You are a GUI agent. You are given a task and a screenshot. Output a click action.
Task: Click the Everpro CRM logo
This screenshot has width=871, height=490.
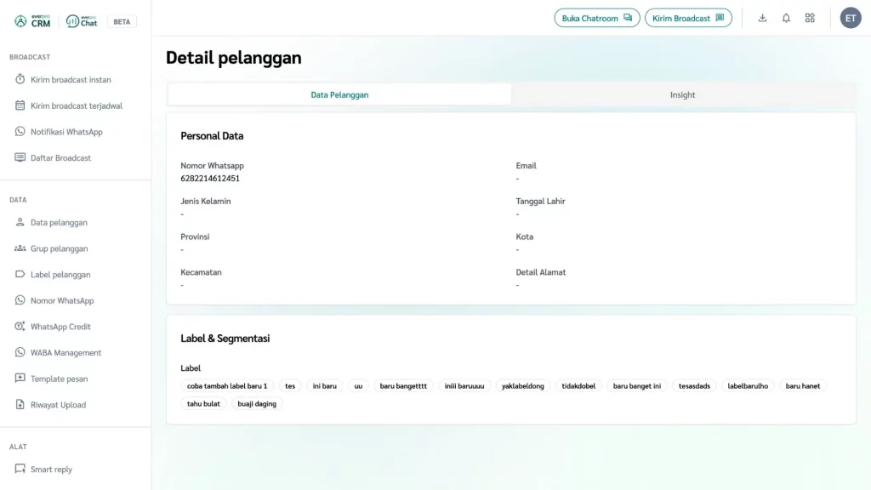point(33,21)
